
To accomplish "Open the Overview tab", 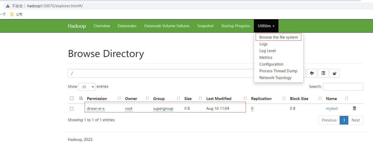I will [x=102, y=26].
